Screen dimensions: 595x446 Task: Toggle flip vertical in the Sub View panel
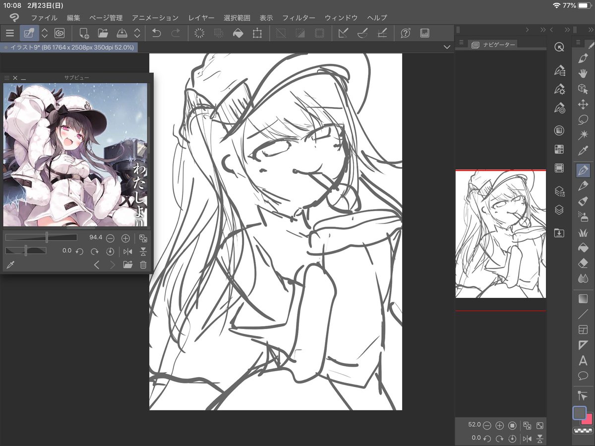coord(143,251)
